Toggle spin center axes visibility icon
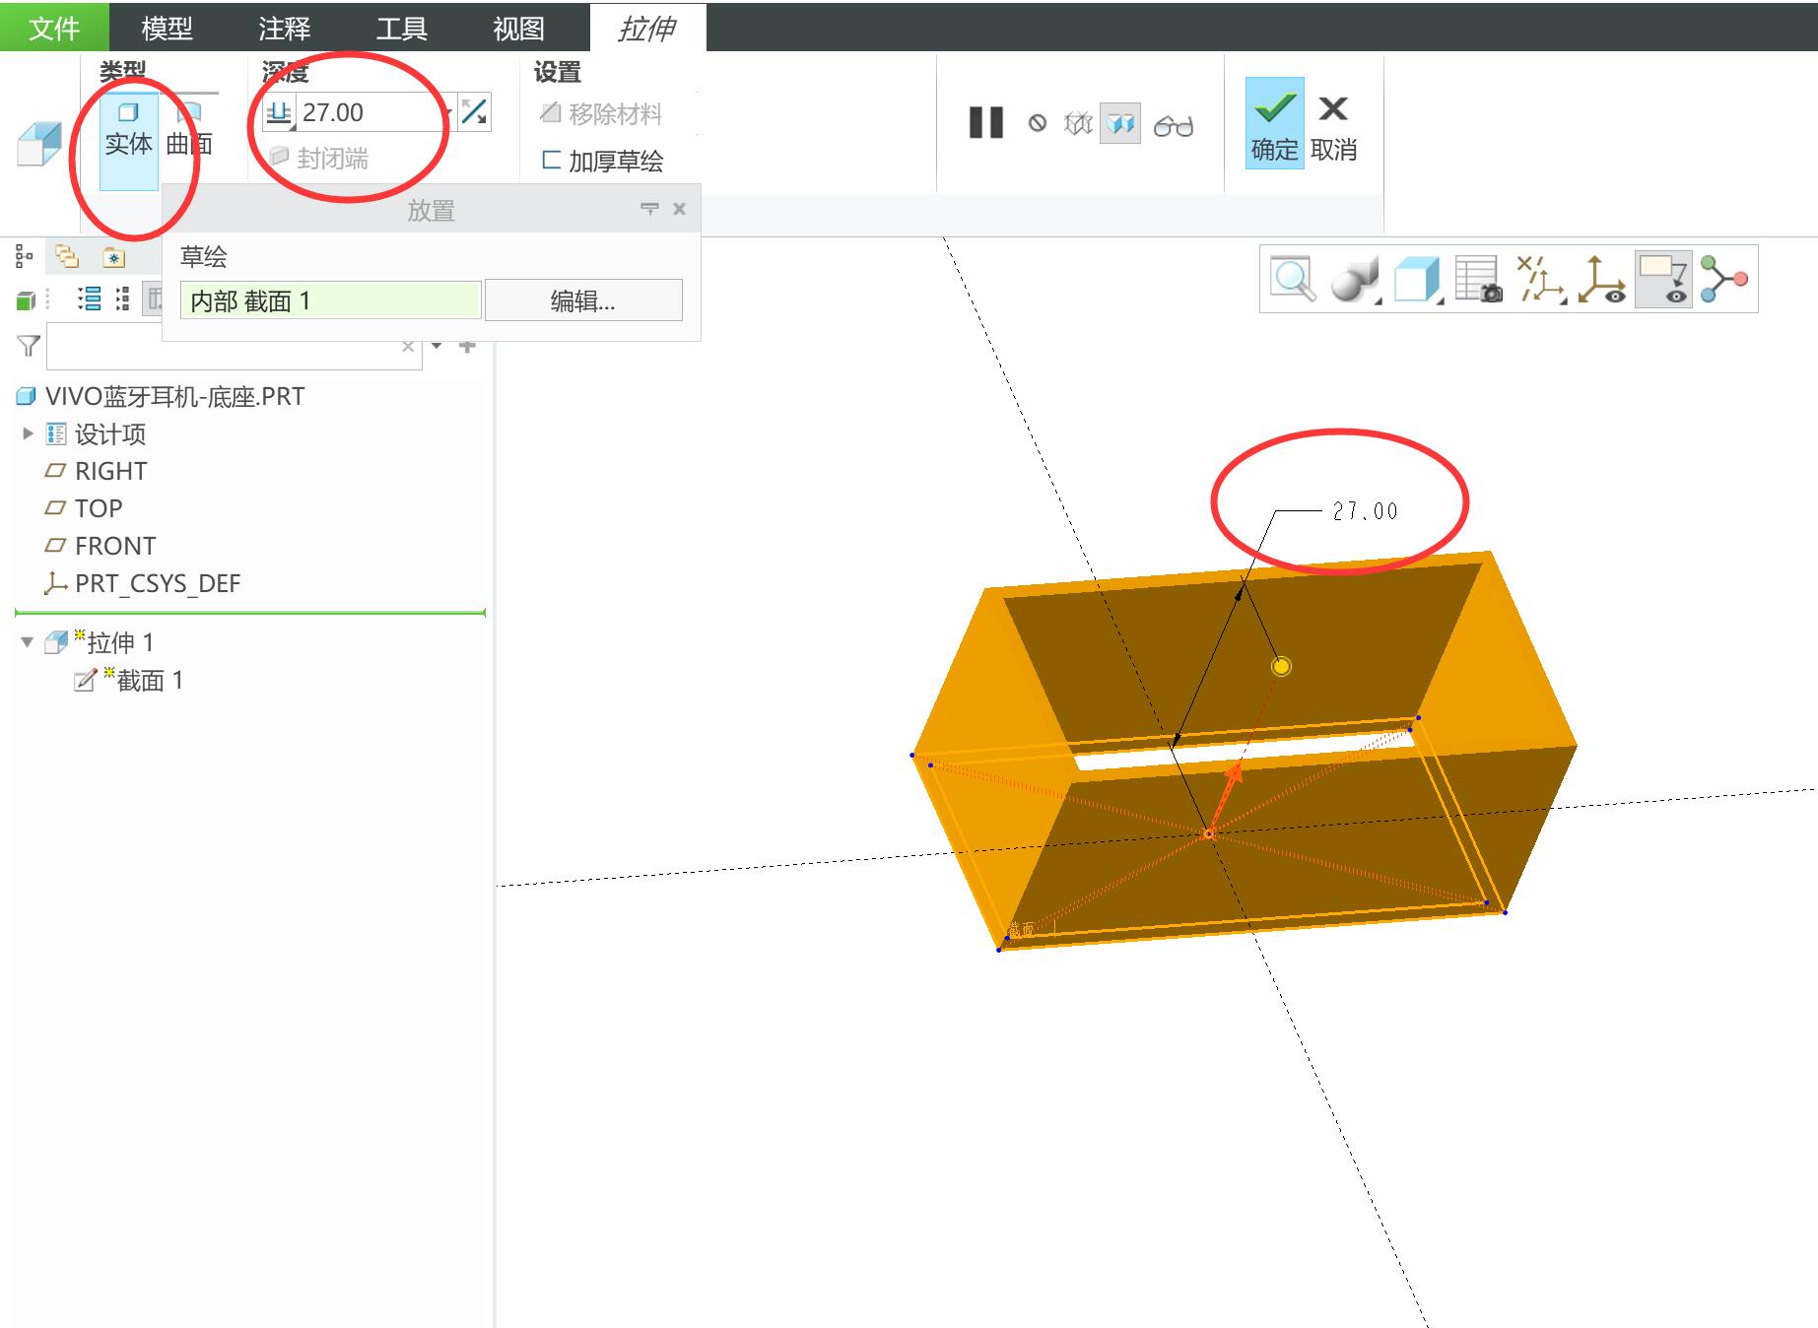The height and width of the screenshot is (1328, 1818). click(x=1601, y=280)
